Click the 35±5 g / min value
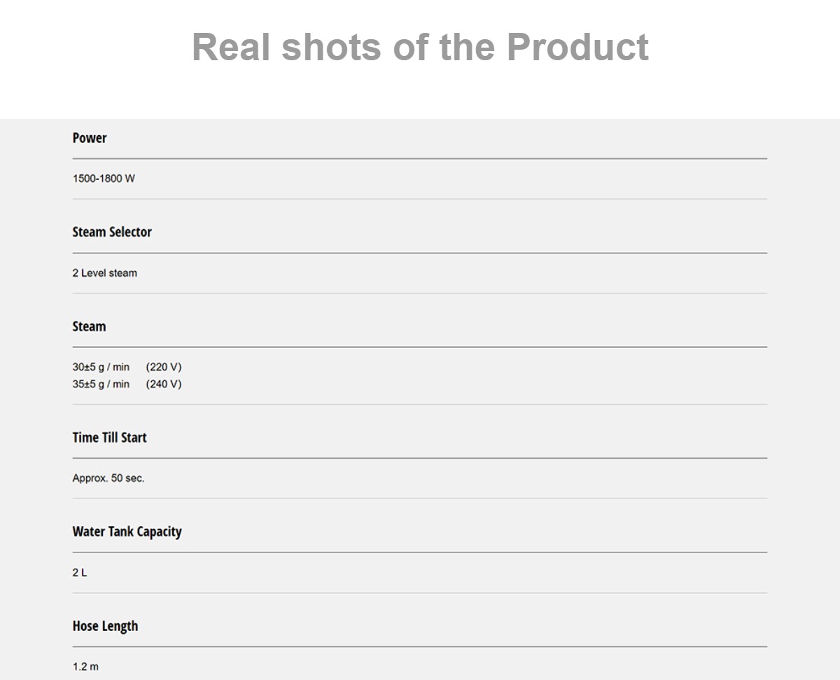Viewport: 840px width, 680px height. pos(101,384)
